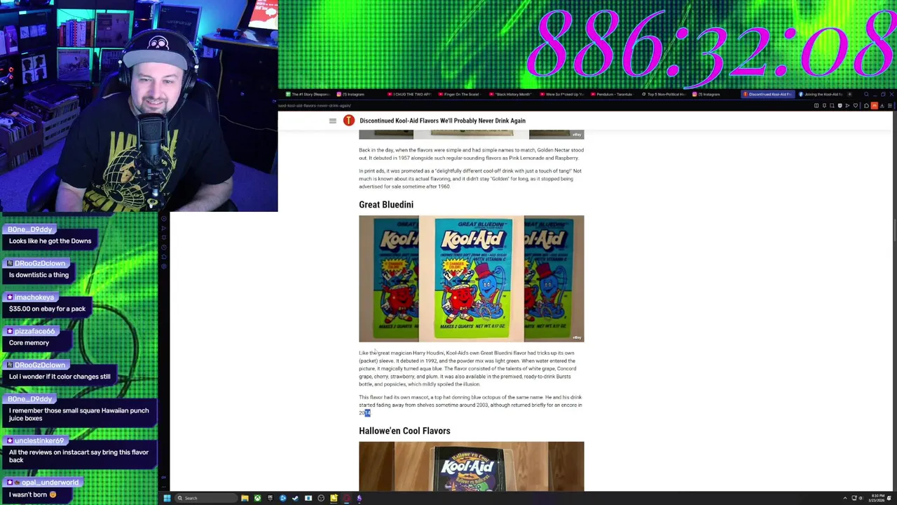Open the extensions cube icon
Screen dimensions: 897x505
coord(866,106)
